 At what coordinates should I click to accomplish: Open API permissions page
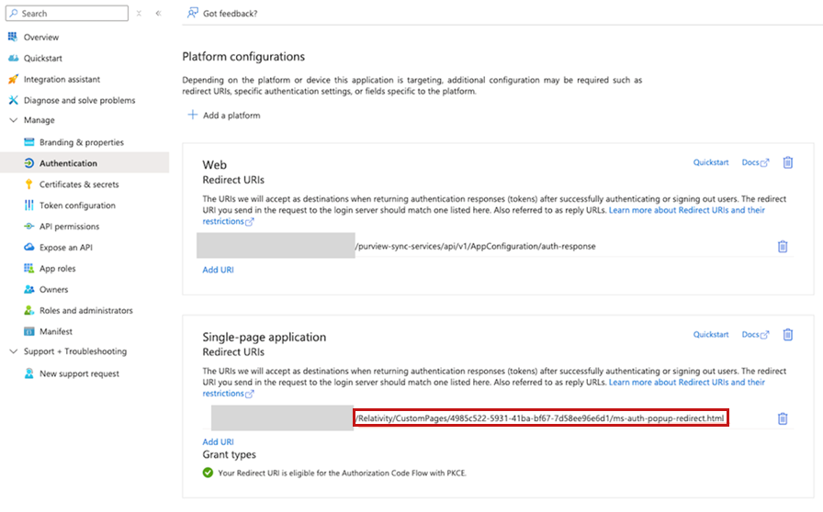(69, 226)
